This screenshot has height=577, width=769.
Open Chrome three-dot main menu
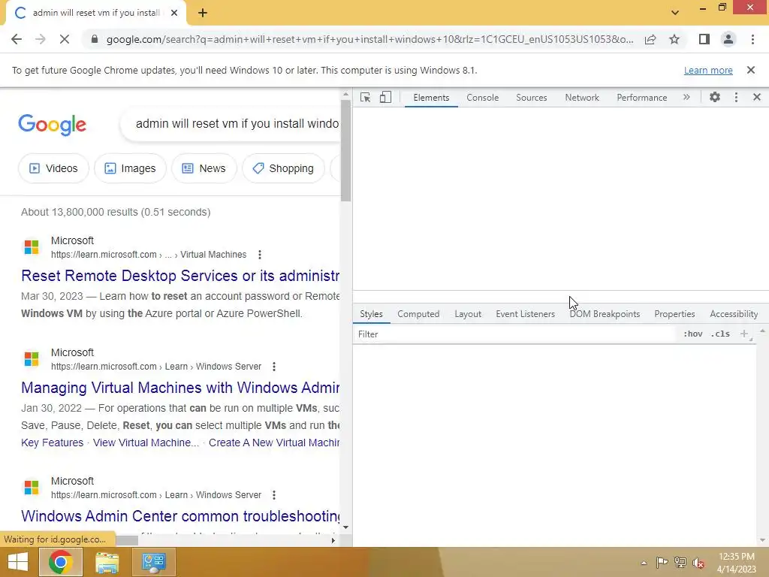(x=752, y=39)
